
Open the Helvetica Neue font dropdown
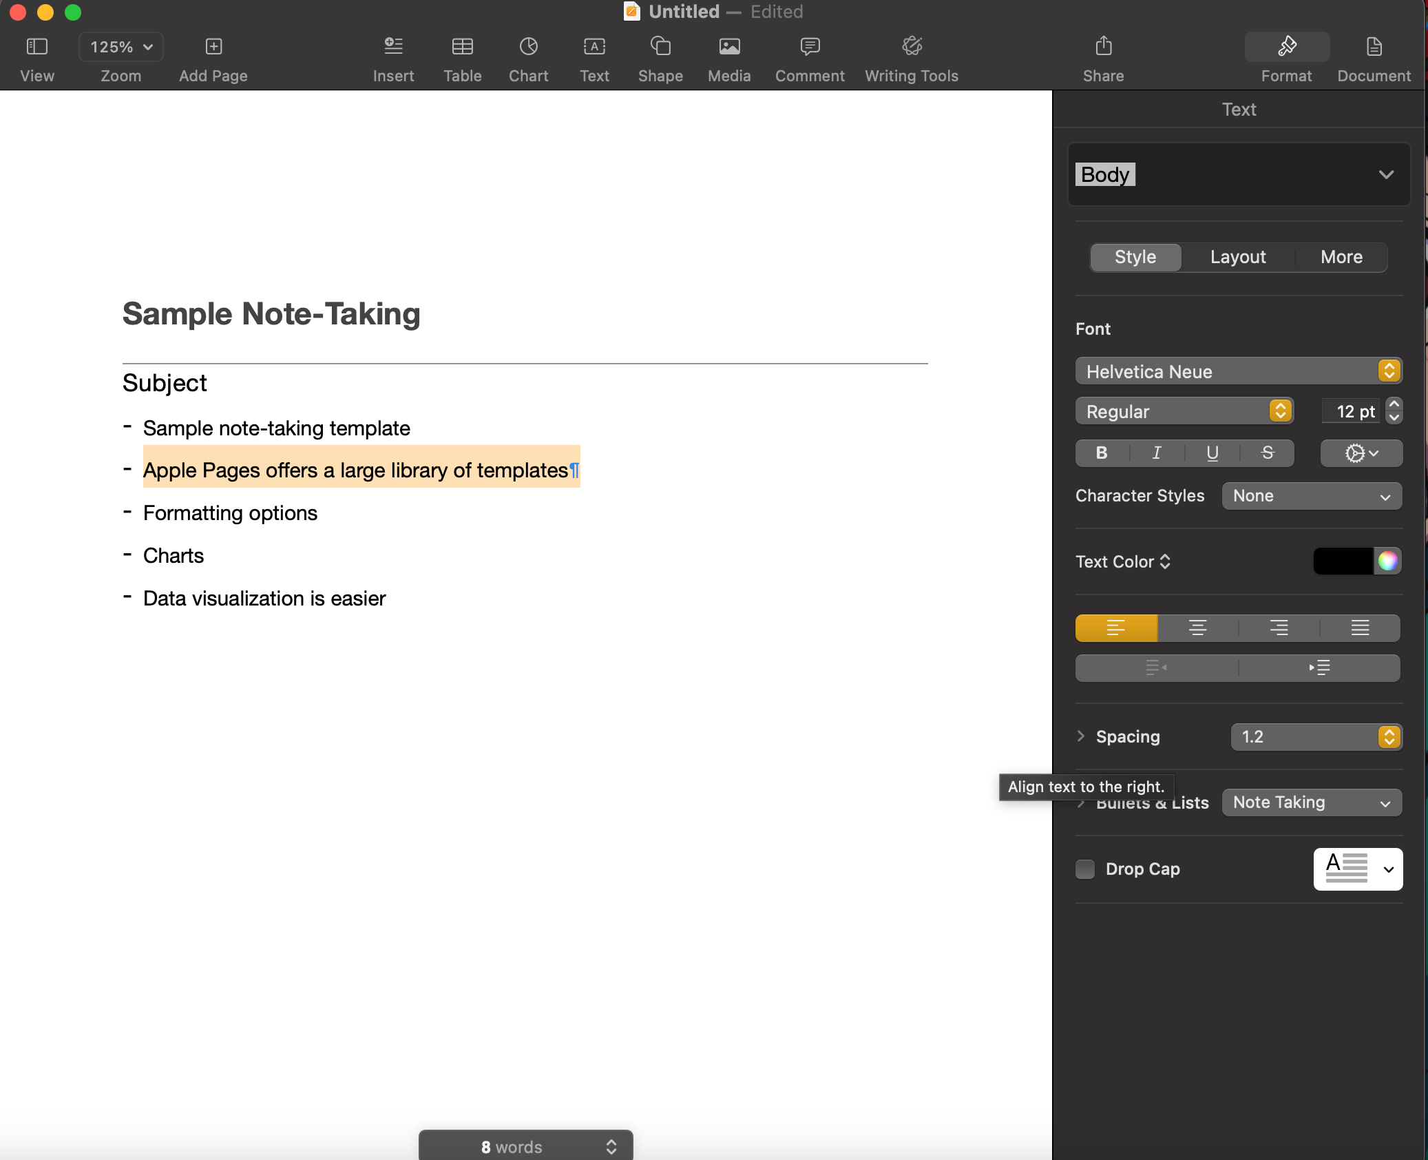pos(1238,371)
